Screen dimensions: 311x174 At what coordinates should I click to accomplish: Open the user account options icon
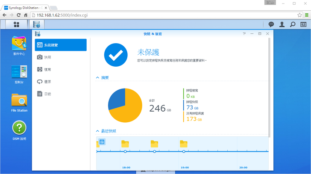coord(282,24)
